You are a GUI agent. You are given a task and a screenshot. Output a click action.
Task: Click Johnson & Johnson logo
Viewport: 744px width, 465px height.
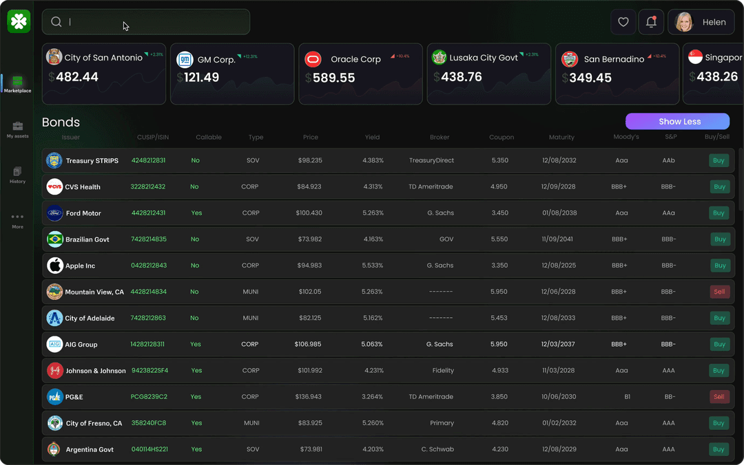pos(54,370)
